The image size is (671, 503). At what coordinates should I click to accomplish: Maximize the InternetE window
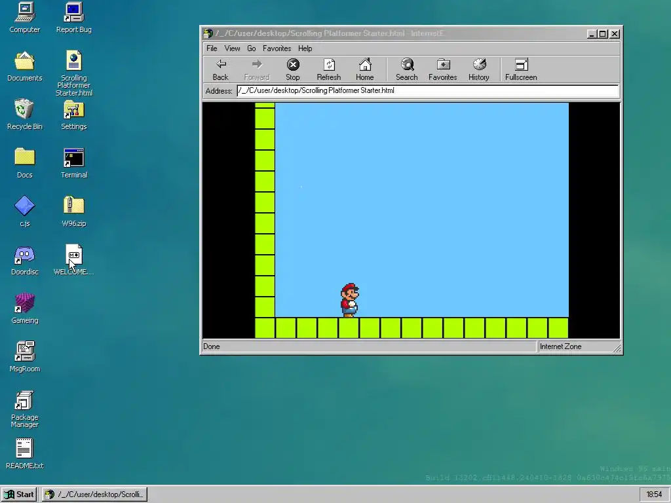(x=603, y=34)
